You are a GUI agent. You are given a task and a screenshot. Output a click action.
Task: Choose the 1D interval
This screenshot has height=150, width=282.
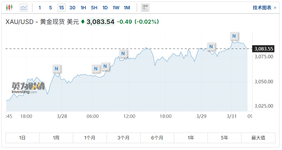point(105,7)
